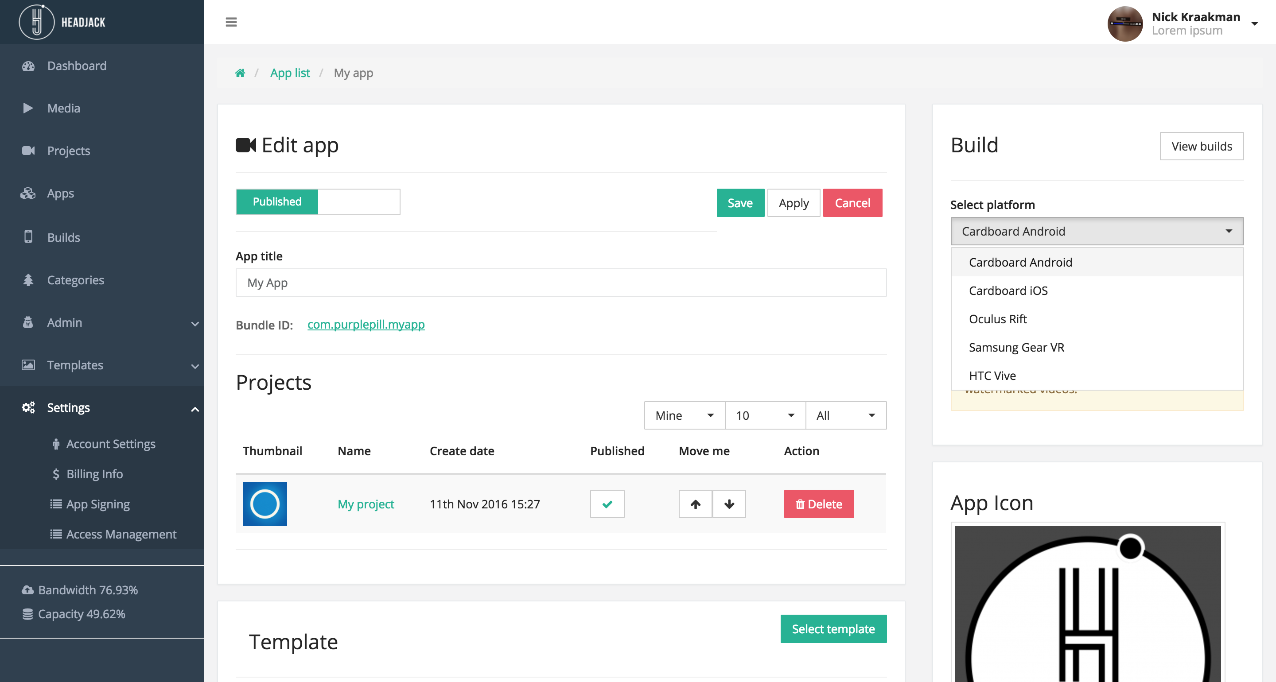Click the hamburger menu icon
The width and height of the screenshot is (1276, 682).
(x=231, y=22)
